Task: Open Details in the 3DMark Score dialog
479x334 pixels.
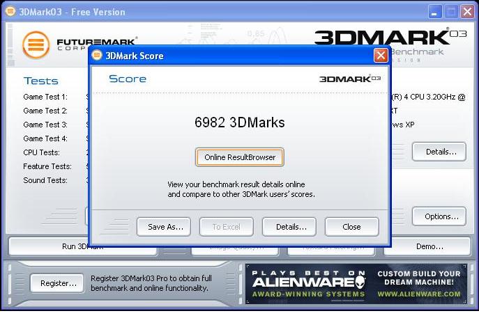Action: point(289,227)
